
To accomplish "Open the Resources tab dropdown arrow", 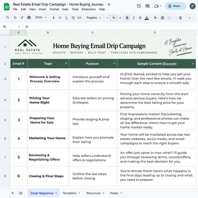I will pyautogui.click(x=103, y=193).
